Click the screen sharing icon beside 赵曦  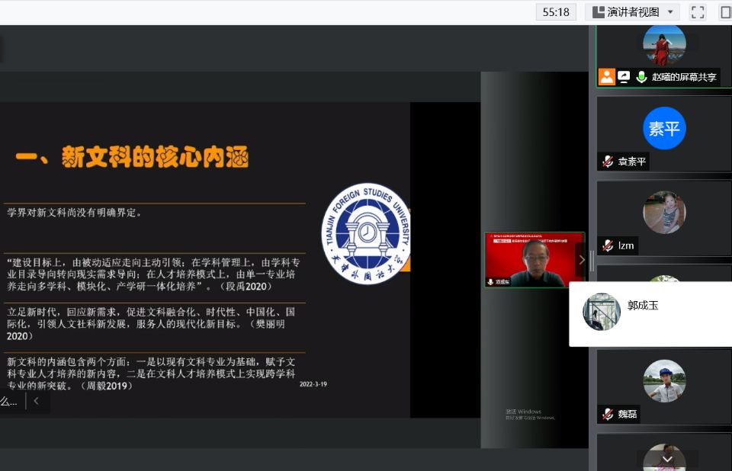tap(624, 76)
